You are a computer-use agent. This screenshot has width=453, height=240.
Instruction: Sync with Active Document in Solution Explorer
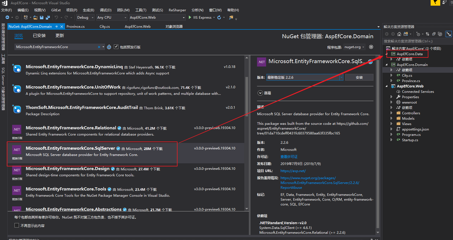[428, 34]
